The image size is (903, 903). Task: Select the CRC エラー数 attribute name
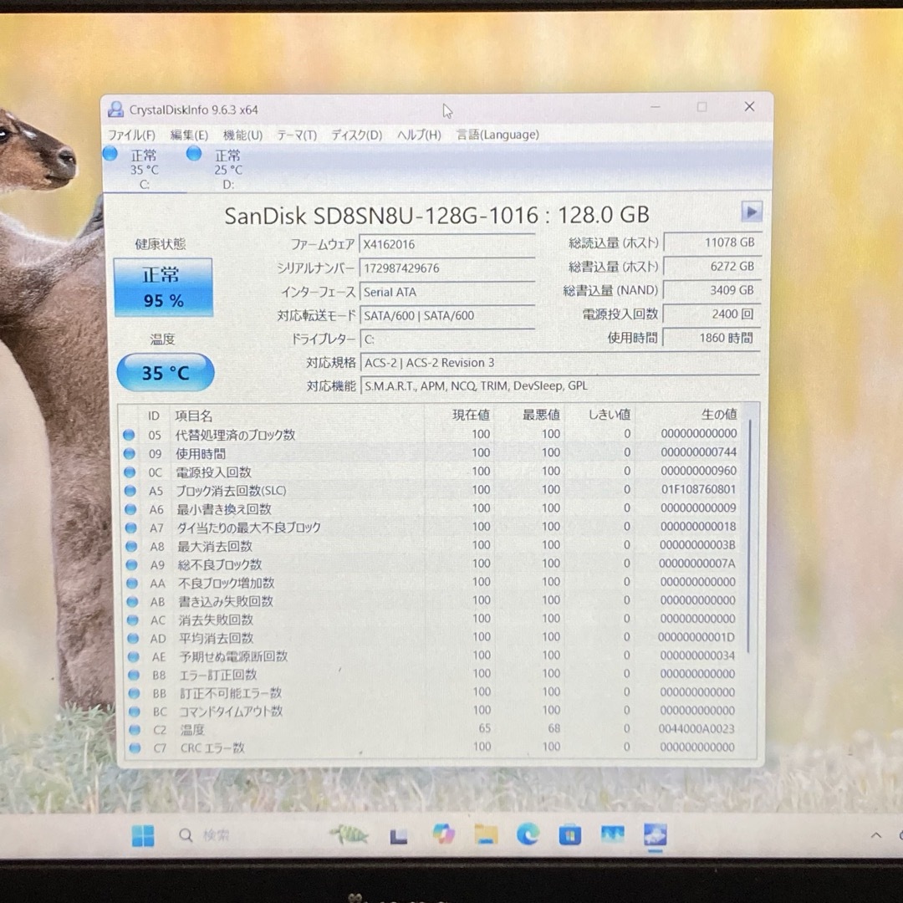[212, 748]
